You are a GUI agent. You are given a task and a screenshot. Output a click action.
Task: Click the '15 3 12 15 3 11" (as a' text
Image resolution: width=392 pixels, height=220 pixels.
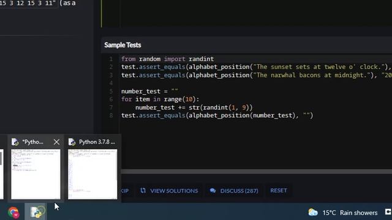click(37, 3)
